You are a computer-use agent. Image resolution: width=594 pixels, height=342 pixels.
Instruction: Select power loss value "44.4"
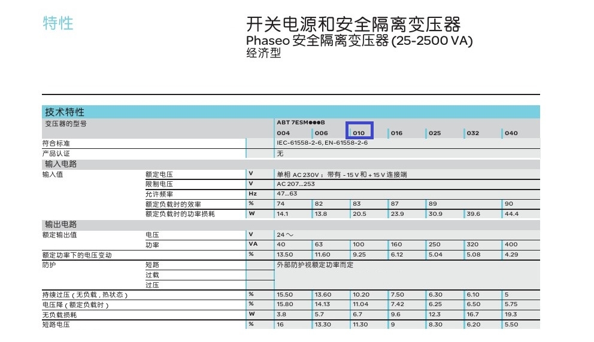click(511, 214)
